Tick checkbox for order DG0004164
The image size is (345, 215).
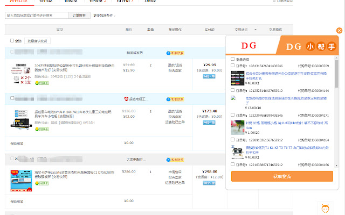[x=232, y=140]
